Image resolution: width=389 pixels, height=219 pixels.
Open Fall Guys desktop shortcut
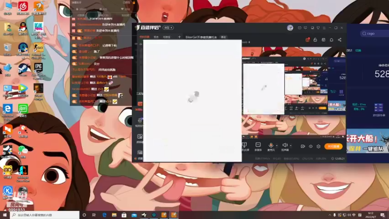[38, 30]
